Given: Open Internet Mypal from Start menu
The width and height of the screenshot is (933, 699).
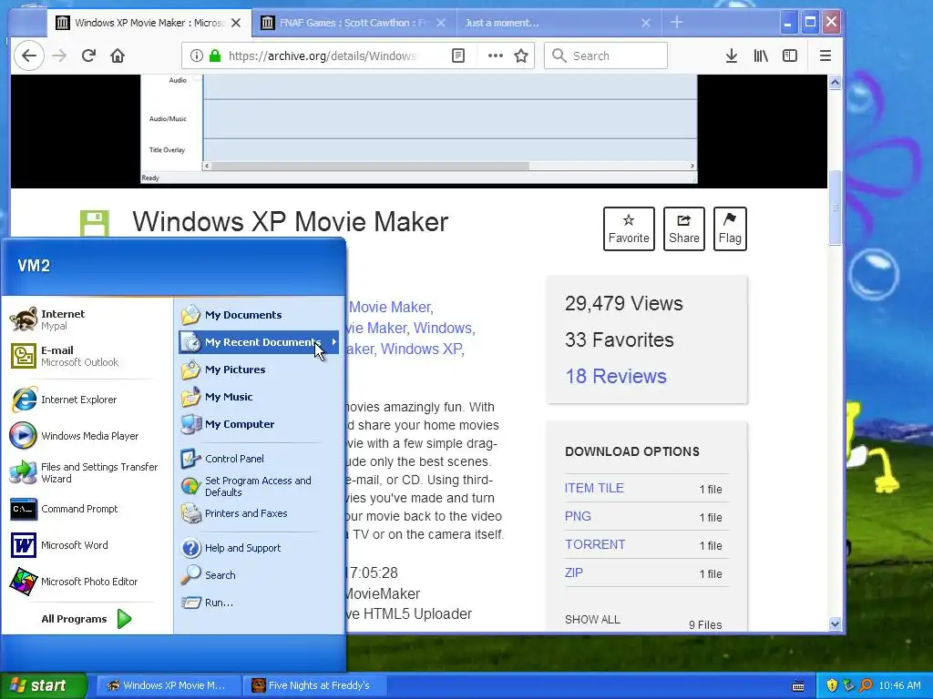Looking at the screenshot, I should point(87,319).
